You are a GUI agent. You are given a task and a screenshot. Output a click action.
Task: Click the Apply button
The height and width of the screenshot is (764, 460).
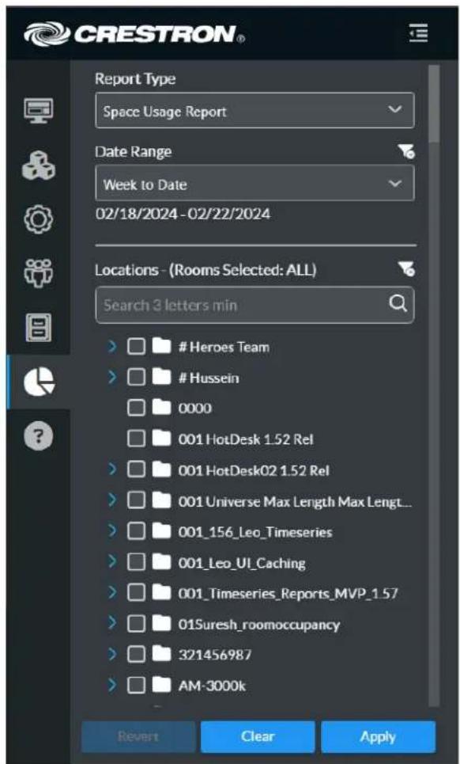click(x=378, y=737)
